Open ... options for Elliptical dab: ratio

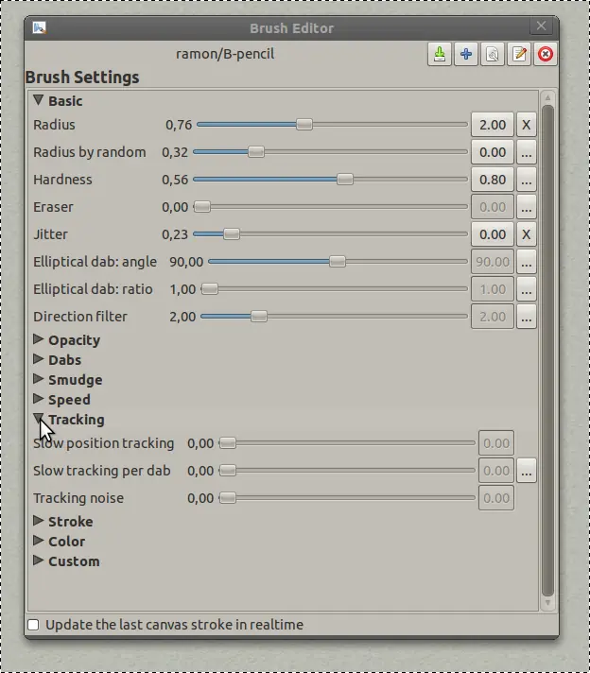526,289
